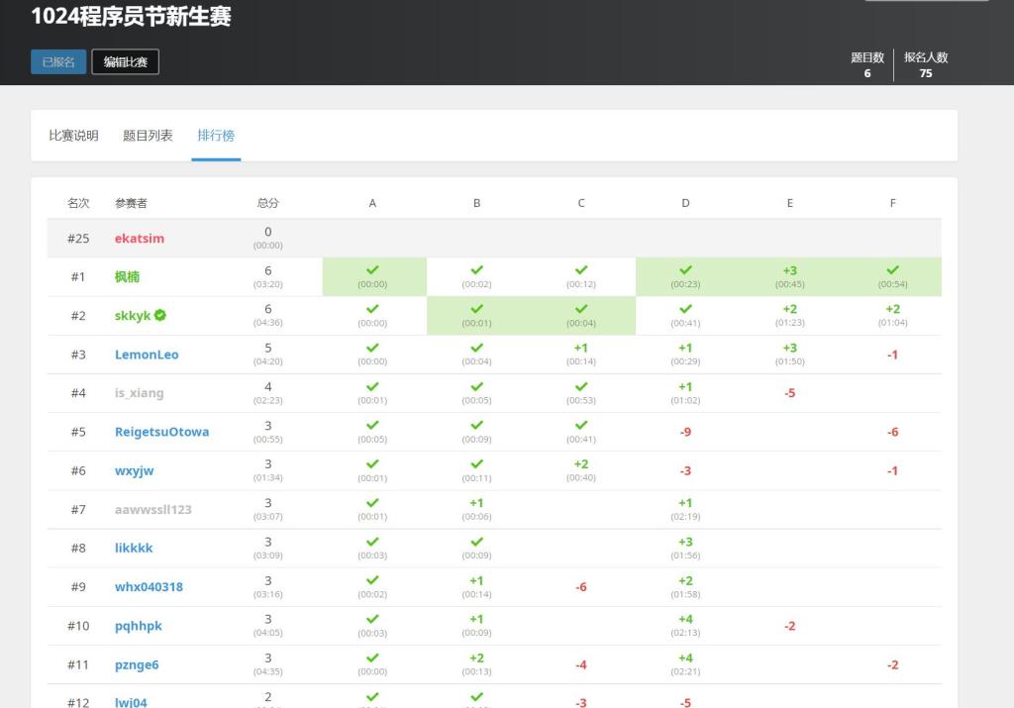Click likkkk's problem B accepted checkmark
This screenshot has height=708, width=1014.
pyautogui.click(x=476, y=542)
